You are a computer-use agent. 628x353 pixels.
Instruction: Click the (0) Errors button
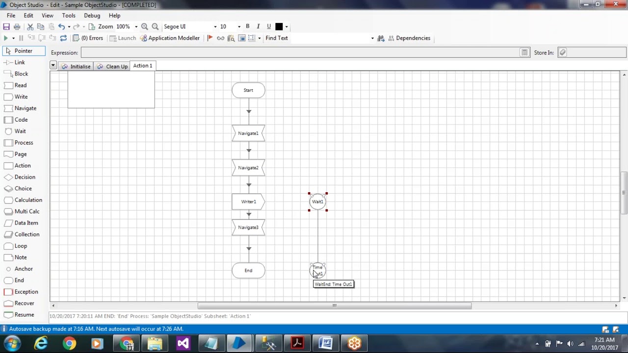tap(88, 38)
